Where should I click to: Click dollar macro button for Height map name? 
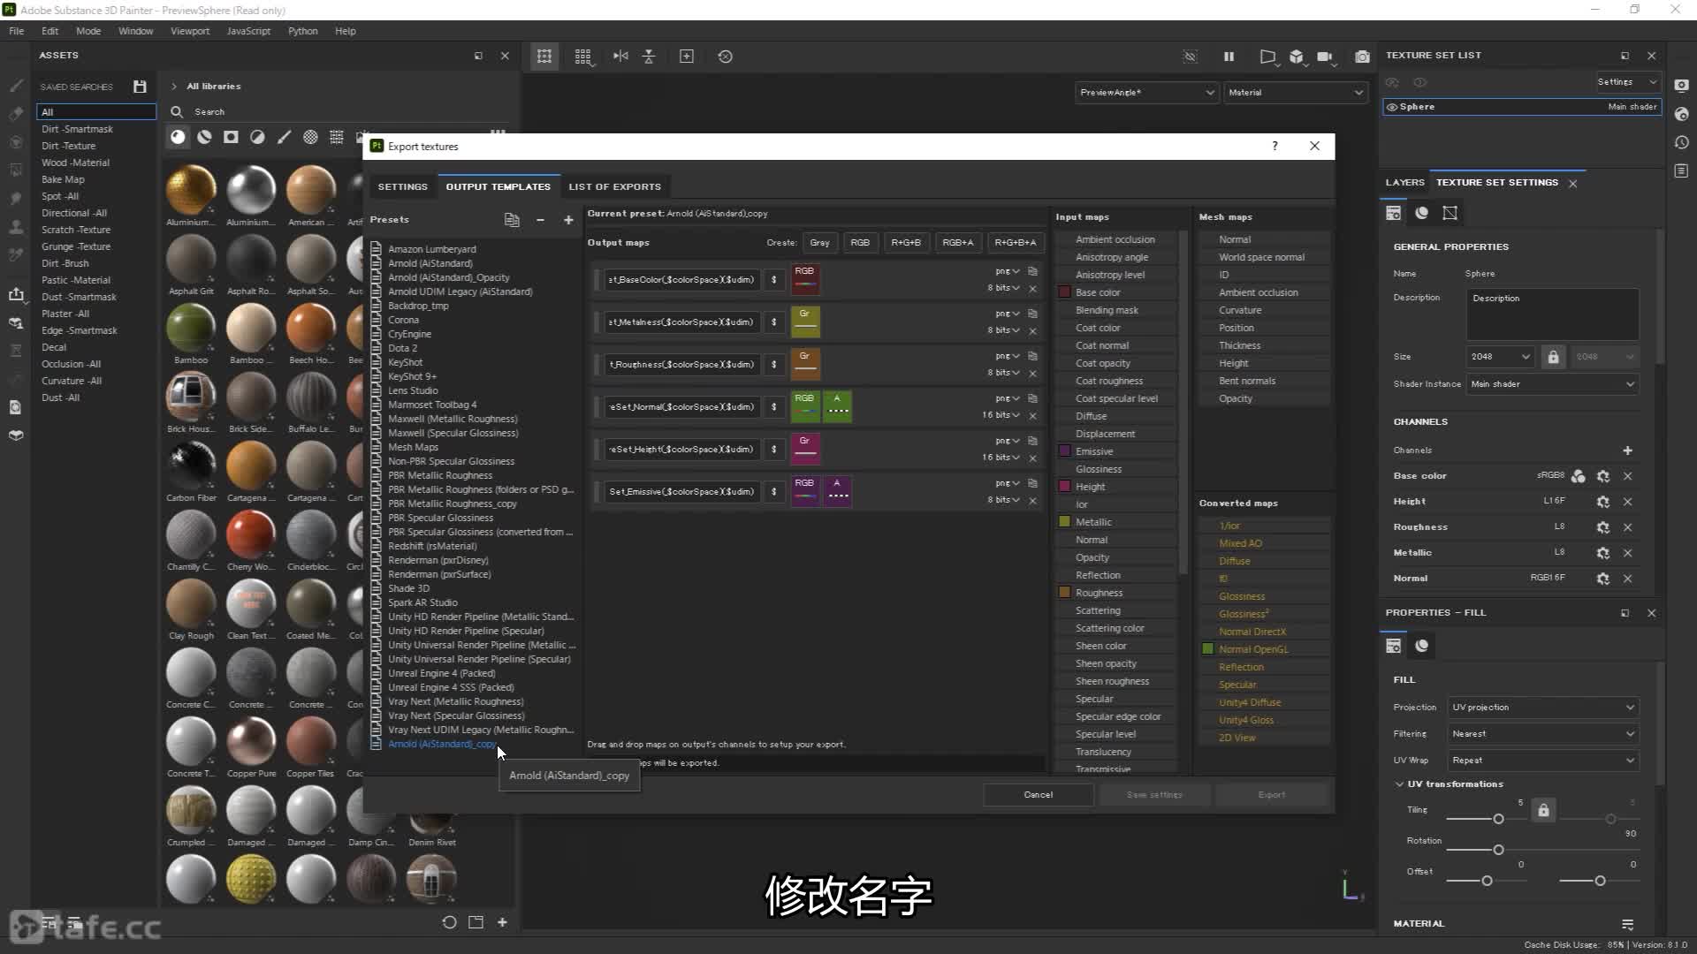tap(774, 450)
